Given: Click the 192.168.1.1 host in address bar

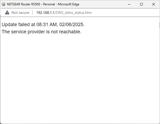Looking at the screenshot, I should [x=45, y=13].
